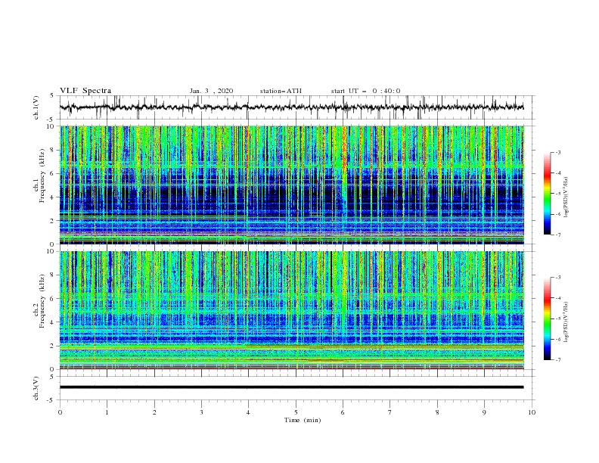Select the ch.2 color bar "log(PSD)(V²/Hz)" label
This screenshot has height=463, width=599.
click(566, 322)
